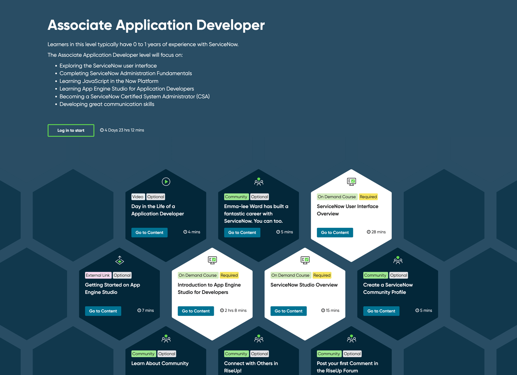
Task: Click title Getting Started on App Engine Studio
Action: pyautogui.click(x=113, y=289)
